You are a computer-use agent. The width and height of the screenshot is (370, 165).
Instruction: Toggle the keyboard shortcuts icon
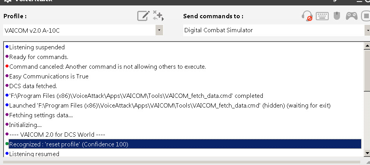[x=322, y=16]
